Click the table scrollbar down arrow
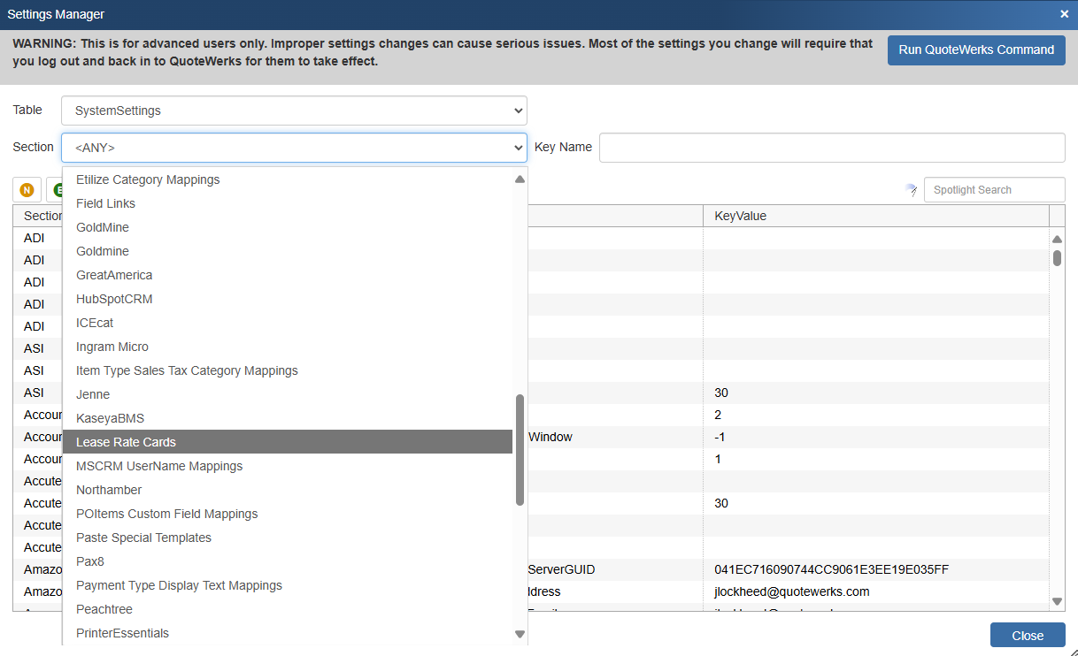 (1057, 601)
